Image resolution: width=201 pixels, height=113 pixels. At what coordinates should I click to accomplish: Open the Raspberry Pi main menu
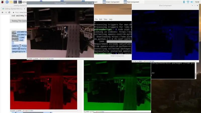tap(2, 2)
